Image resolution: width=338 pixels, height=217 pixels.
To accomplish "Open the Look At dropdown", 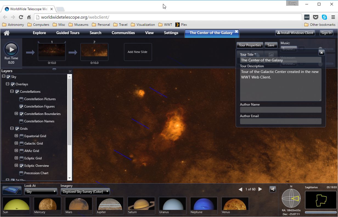I will tap(41, 192).
